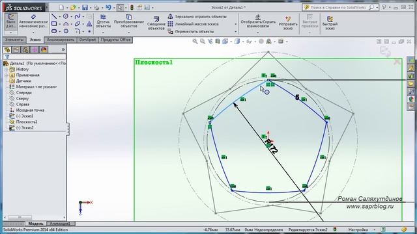Switch to the Анализировать tab
The image size is (417, 234).
pyautogui.click(x=61, y=40)
